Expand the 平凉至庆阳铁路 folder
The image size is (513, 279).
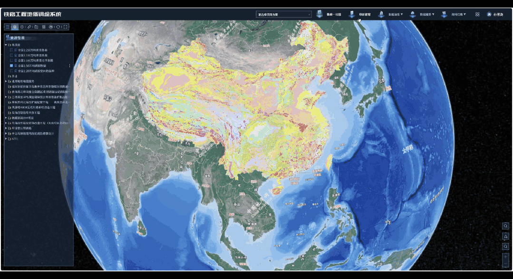[6, 128]
